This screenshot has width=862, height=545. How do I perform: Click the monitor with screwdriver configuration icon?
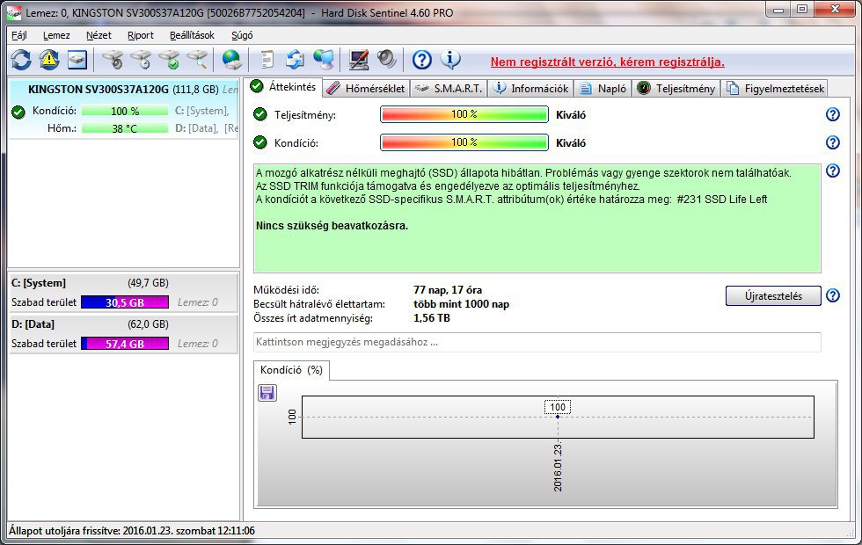(x=359, y=60)
